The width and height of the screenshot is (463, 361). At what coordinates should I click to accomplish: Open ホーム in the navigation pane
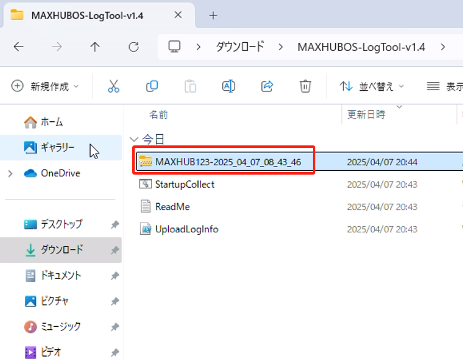pos(52,122)
